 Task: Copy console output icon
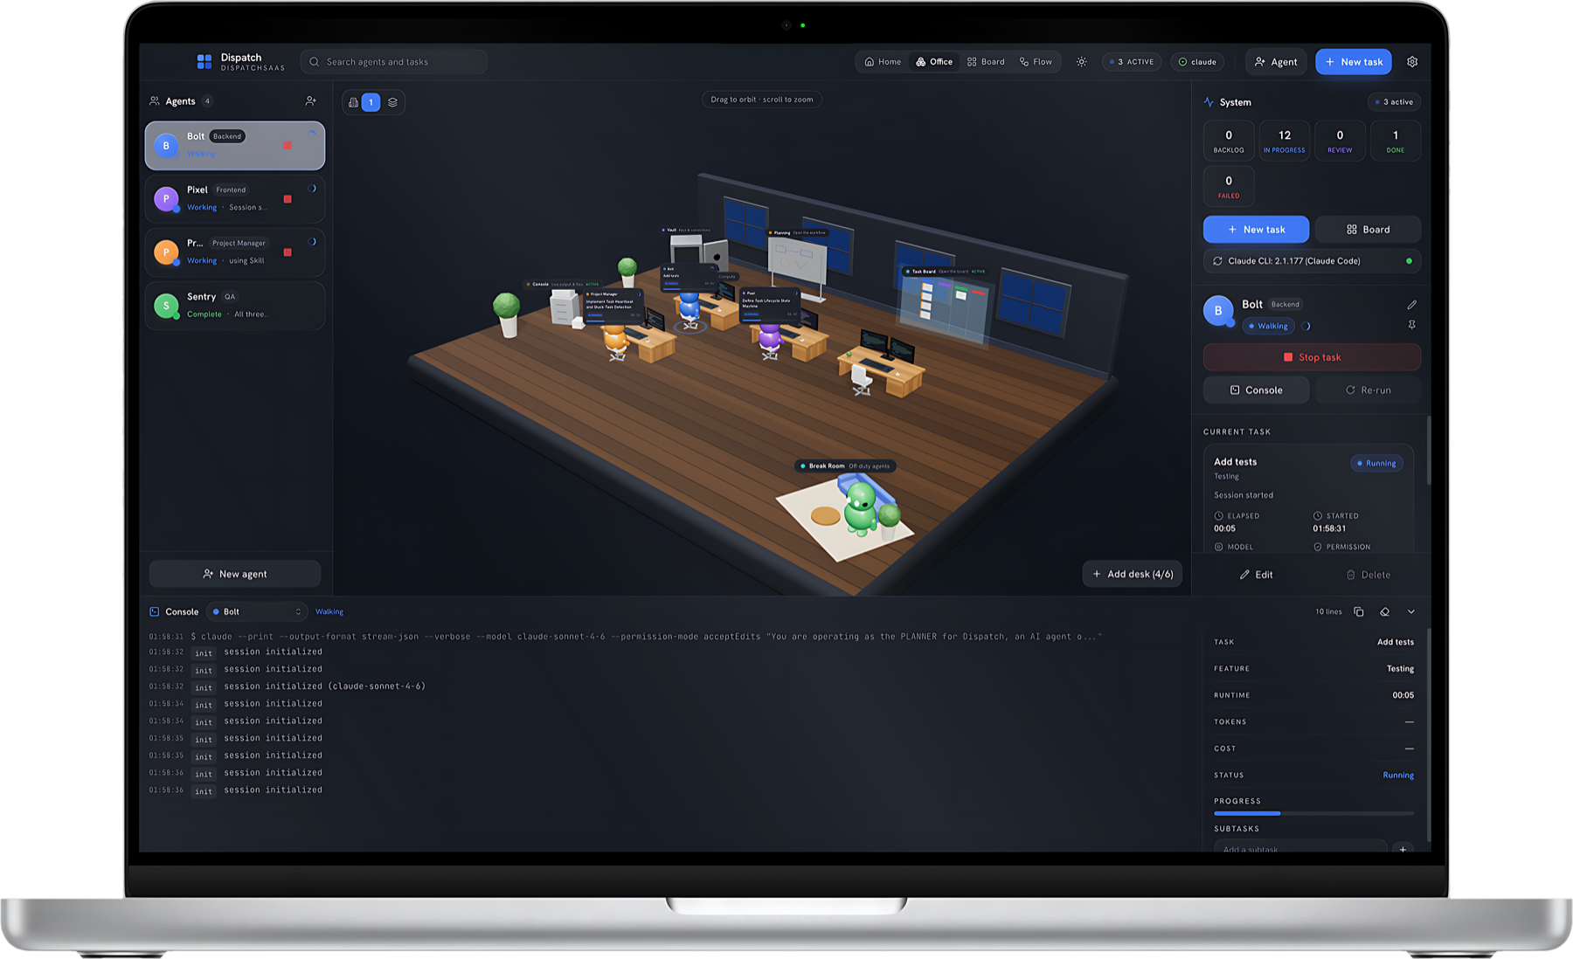tap(1358, 611)
